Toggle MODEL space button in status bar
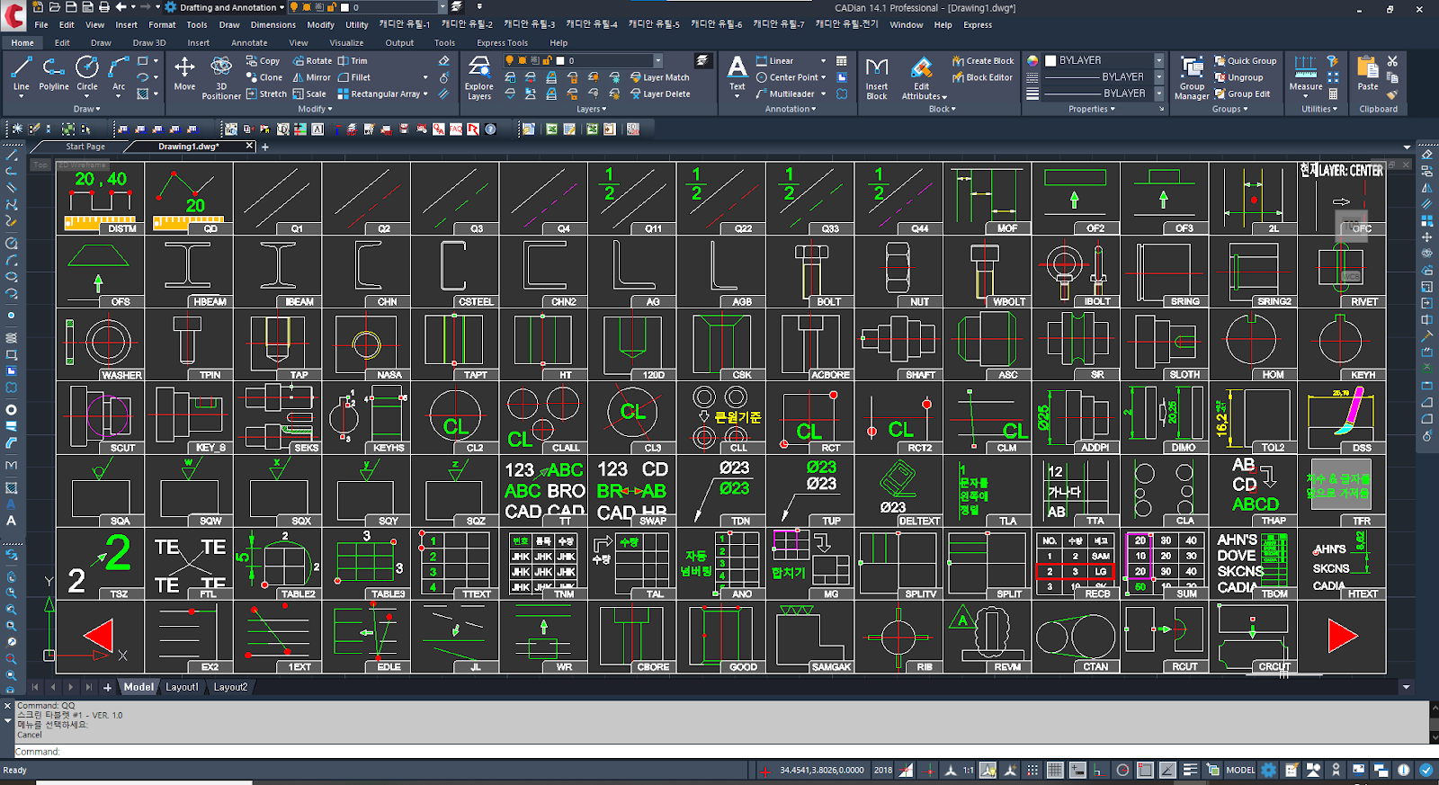This screenshot has height=785, width=1439. 1240,771
